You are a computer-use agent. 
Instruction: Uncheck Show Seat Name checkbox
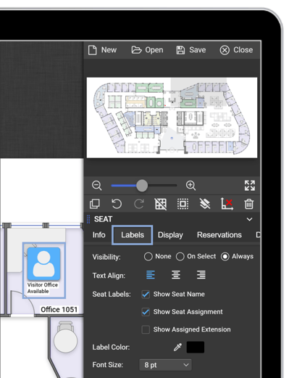146,295
